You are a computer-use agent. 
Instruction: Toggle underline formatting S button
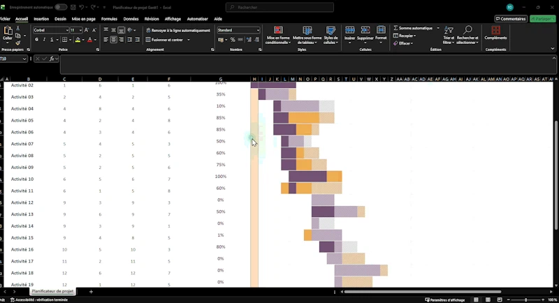point(52,40)
